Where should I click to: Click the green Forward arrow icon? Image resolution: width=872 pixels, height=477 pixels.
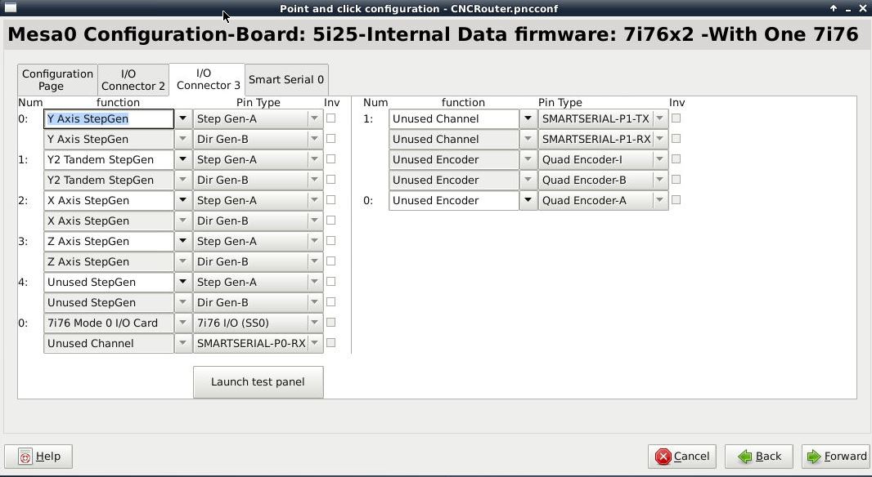coord(814,457)
